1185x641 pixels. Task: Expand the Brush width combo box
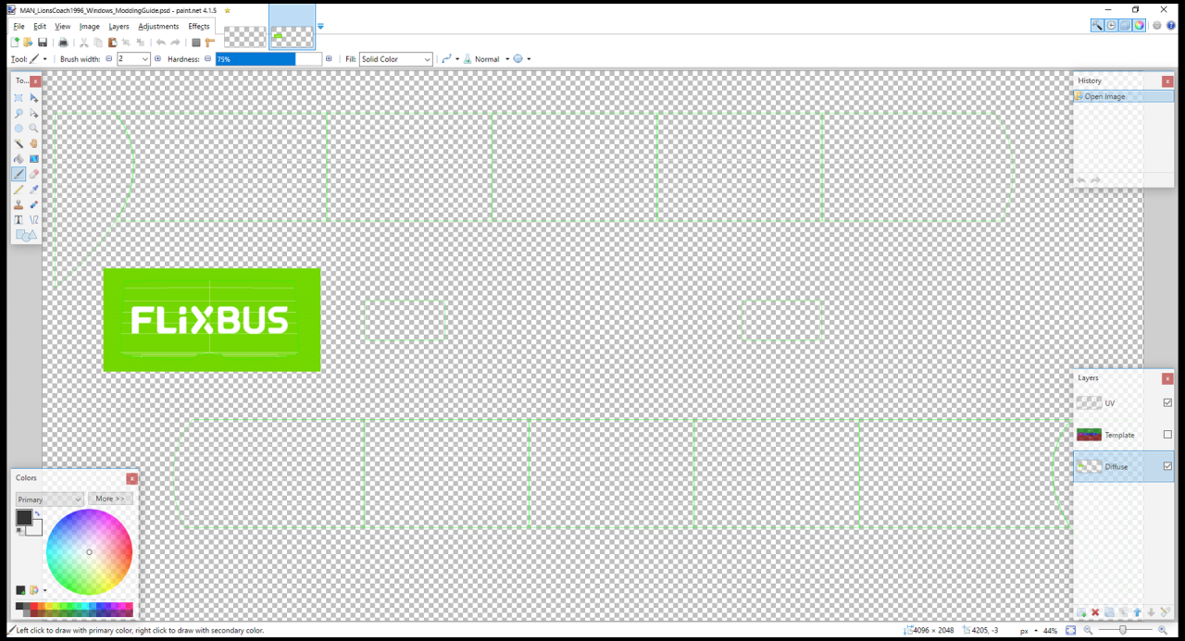click(145, 59)
